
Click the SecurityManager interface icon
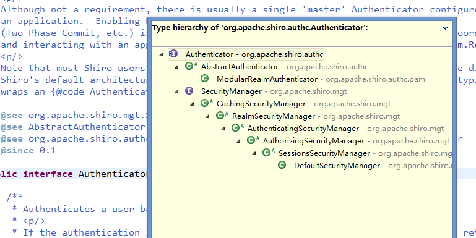click(189, 91)
